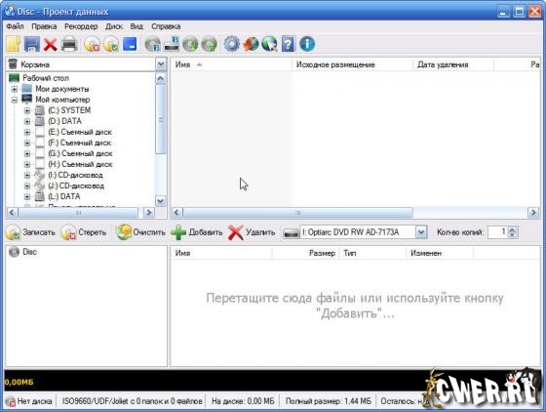The height and width of the screenshot is (412, 546).
Task: Open help via the question-mark icon
Action: click(x=289, y=44)
